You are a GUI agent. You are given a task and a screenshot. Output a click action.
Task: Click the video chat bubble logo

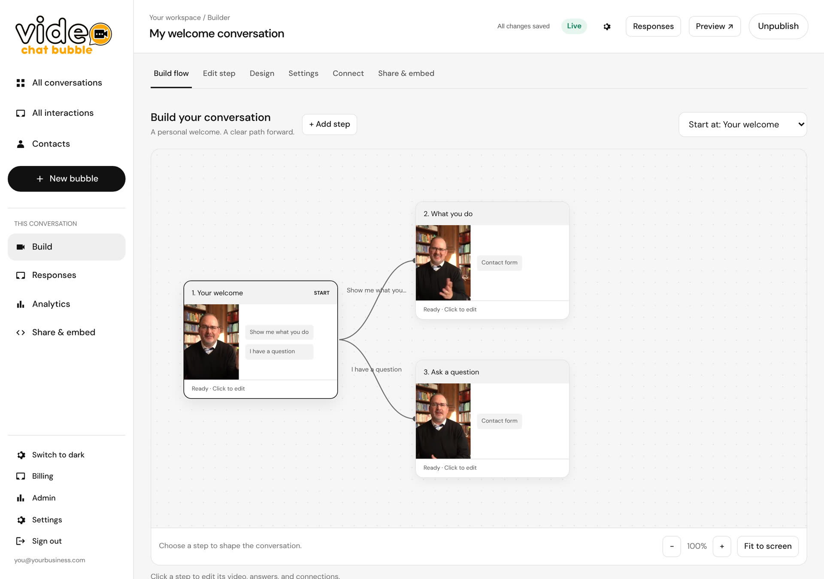64,35
